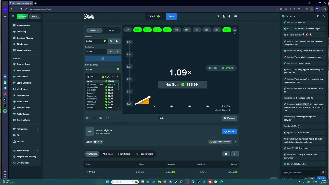Expand the Promotions menu

click(x=38, y=129)
